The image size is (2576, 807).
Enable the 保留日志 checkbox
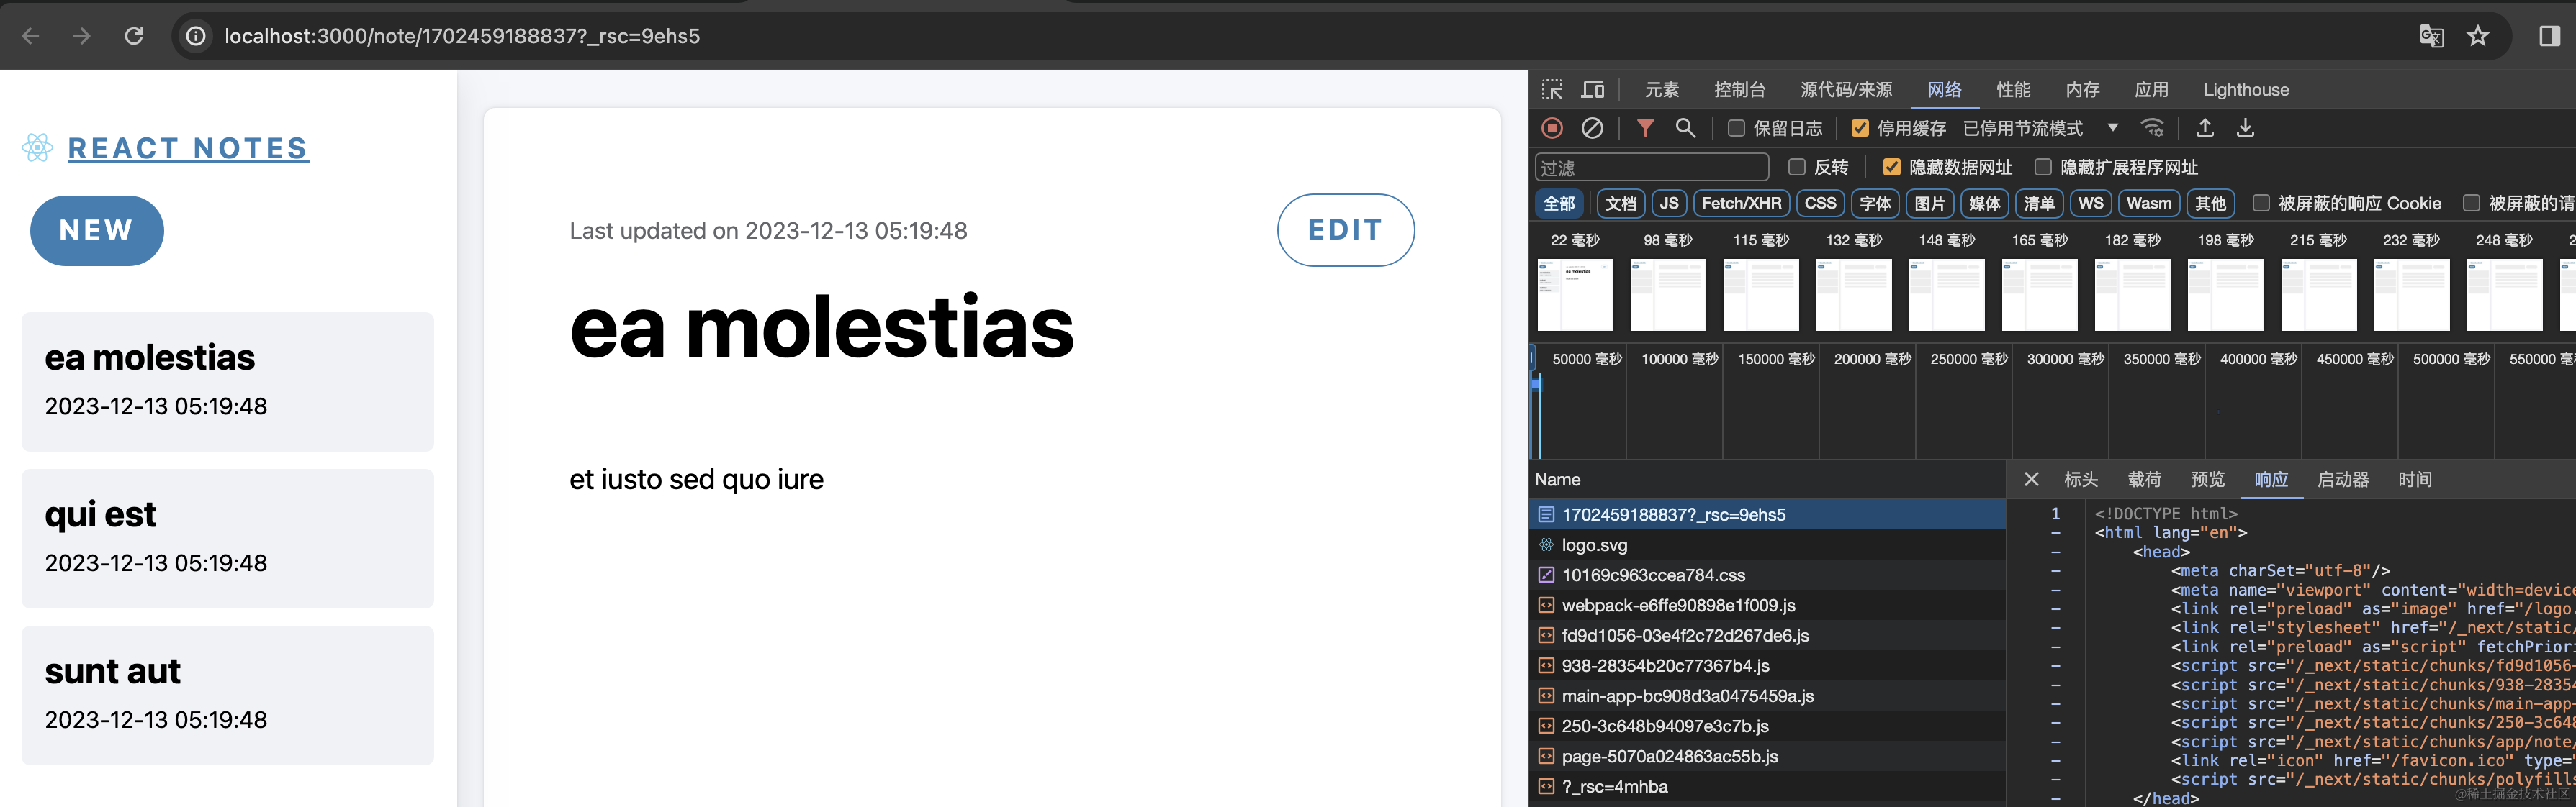(x=1737, y=128)
